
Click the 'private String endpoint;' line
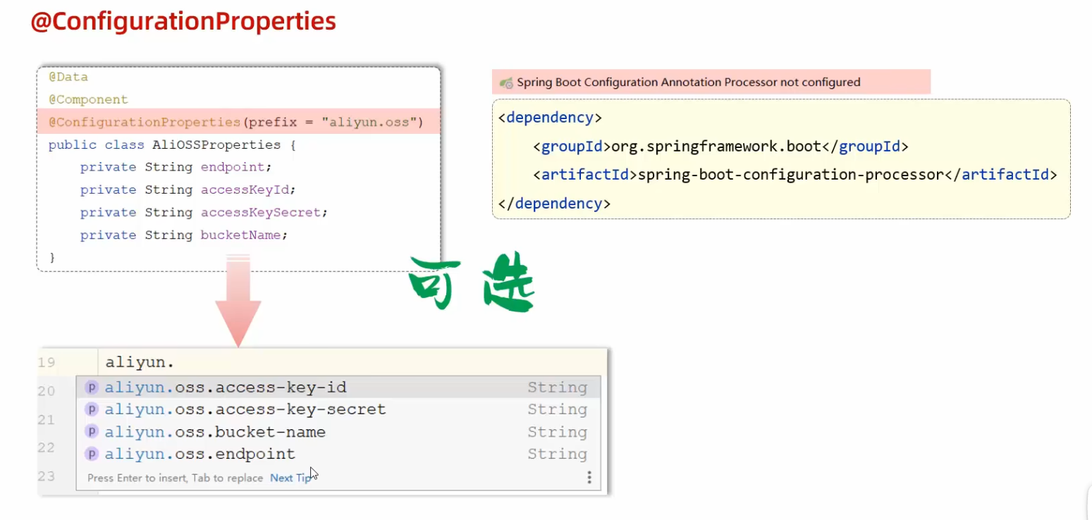[x=176, y=167]
